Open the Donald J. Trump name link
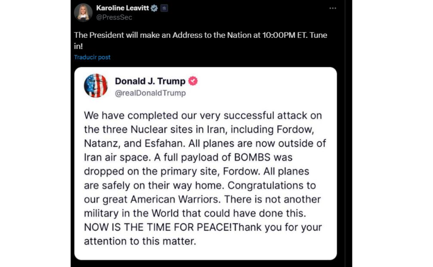This screenshot has height=267, width=433. tap(150, 81)
